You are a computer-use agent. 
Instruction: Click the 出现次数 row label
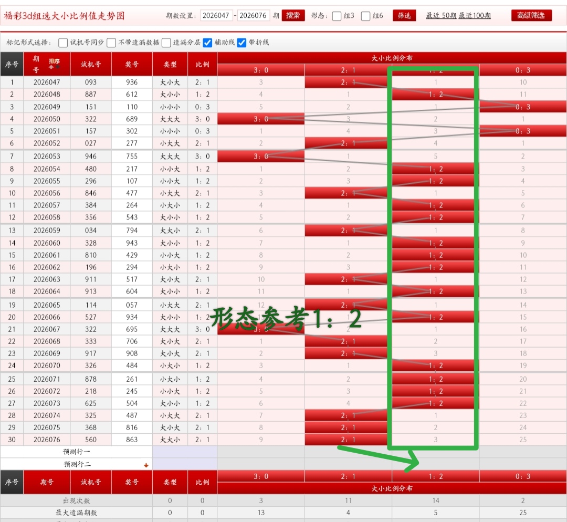(x=76, y=500)
